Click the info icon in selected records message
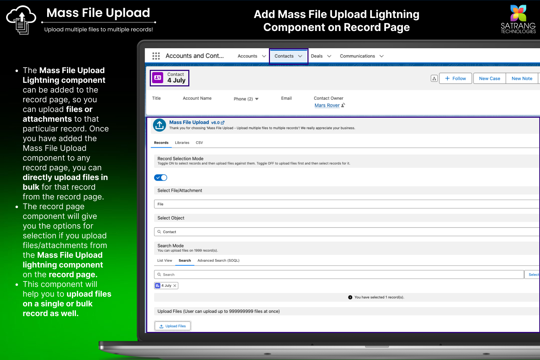The image size is (540, 360). [x=350, y=297]
